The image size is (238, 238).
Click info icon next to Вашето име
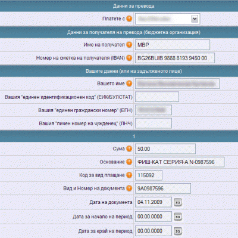point(129,84)
